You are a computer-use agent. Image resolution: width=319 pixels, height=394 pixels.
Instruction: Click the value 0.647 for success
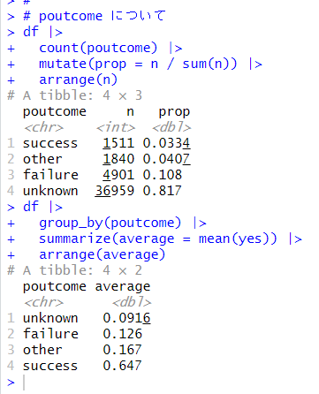coord(123,366)
